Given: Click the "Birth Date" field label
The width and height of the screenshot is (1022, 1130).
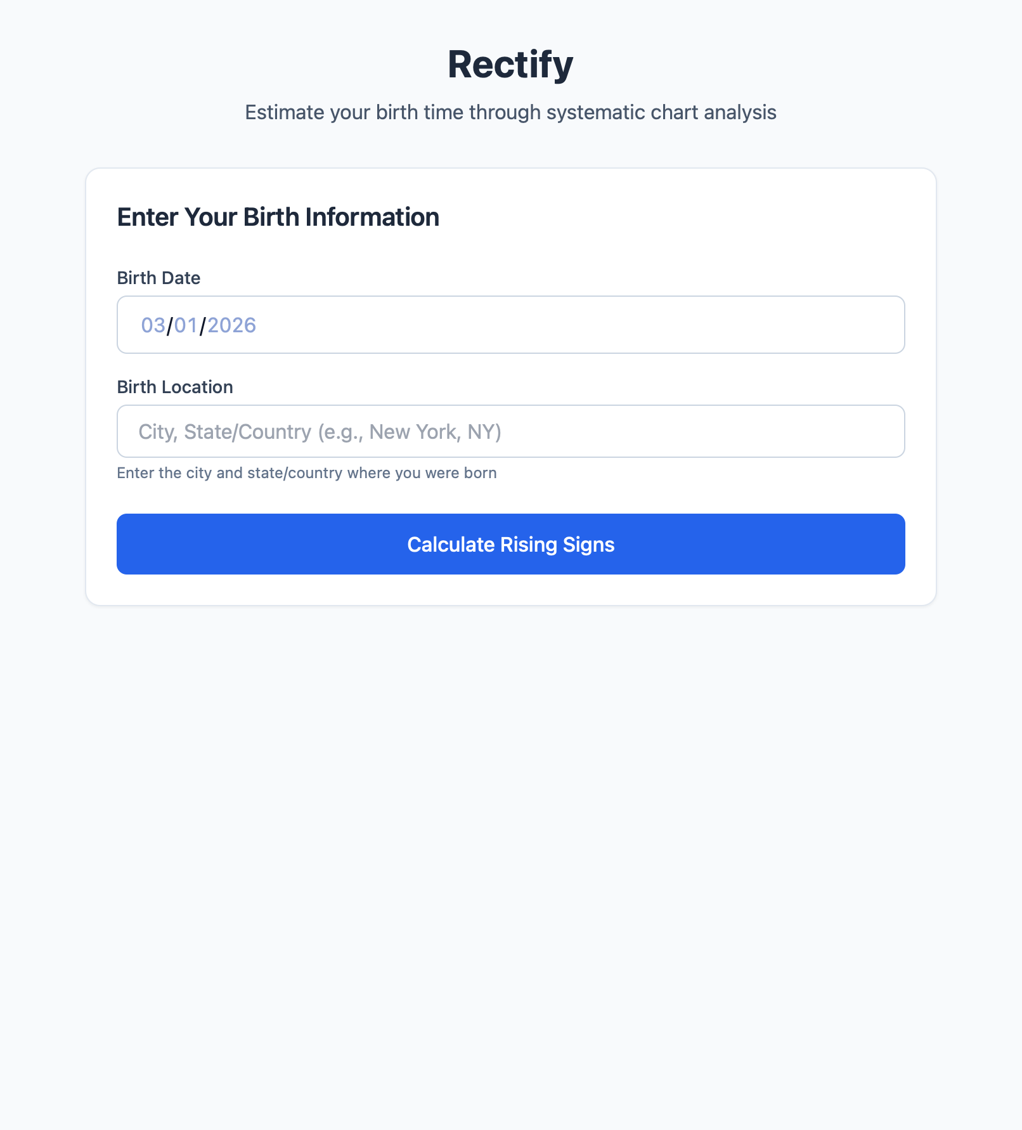Looking at the screenshot, I should pyautogui.click(x=158, y=278).
